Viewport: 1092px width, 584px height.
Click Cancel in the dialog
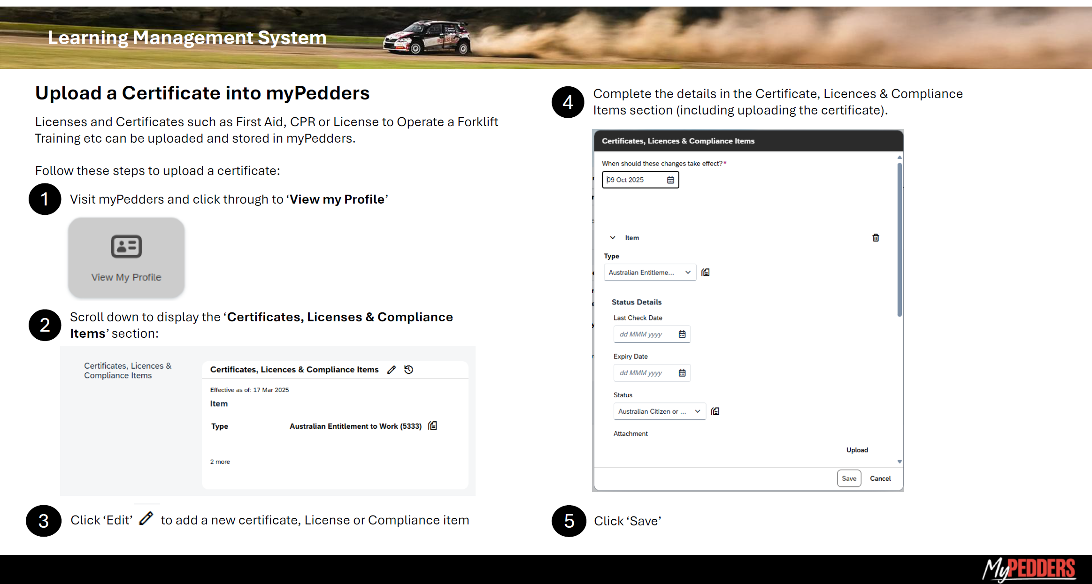[880, 478]
